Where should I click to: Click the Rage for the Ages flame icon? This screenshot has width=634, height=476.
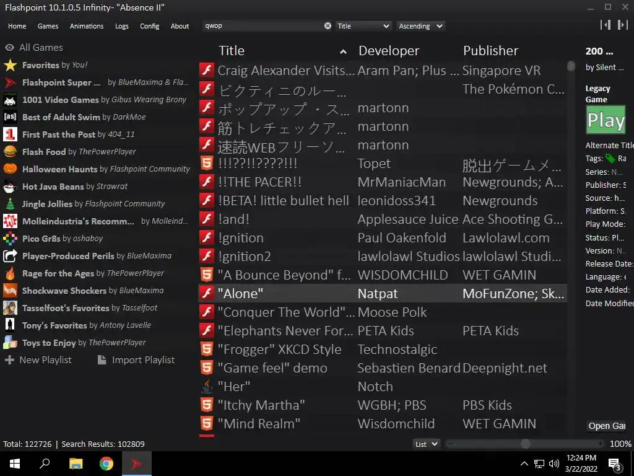[x=10, y=273]
